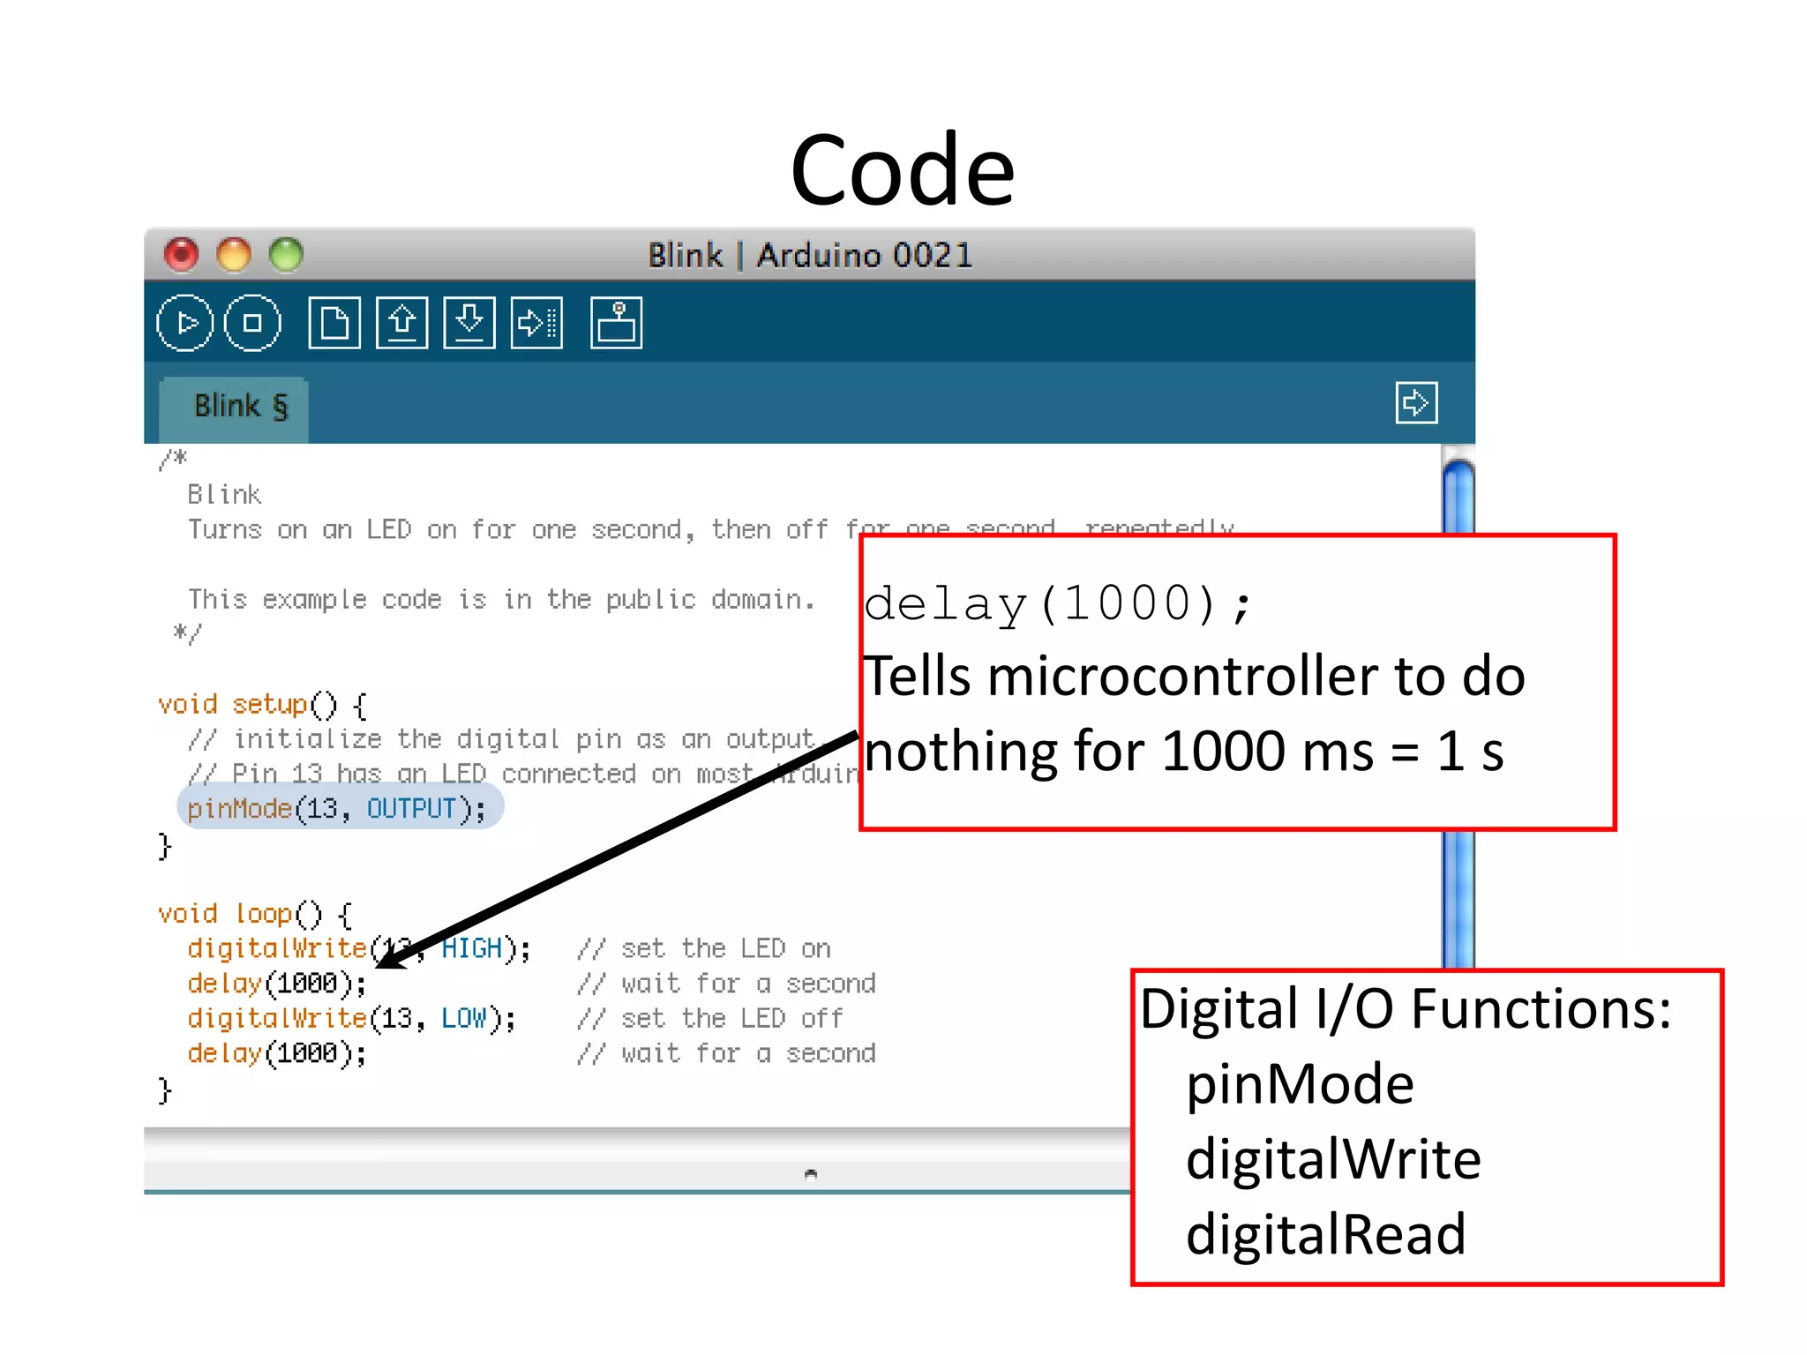Open the Serial Monitor icon
Viewport: 1807px width, 1355px height.
[616, 323]
